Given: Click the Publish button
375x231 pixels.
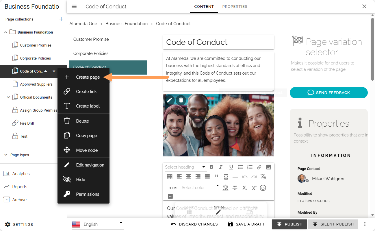Looking at the screenshot, I should 289,224.
